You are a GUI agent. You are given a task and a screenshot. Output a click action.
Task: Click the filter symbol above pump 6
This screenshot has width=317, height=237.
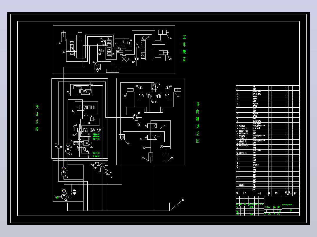click(x=68, y=145)
